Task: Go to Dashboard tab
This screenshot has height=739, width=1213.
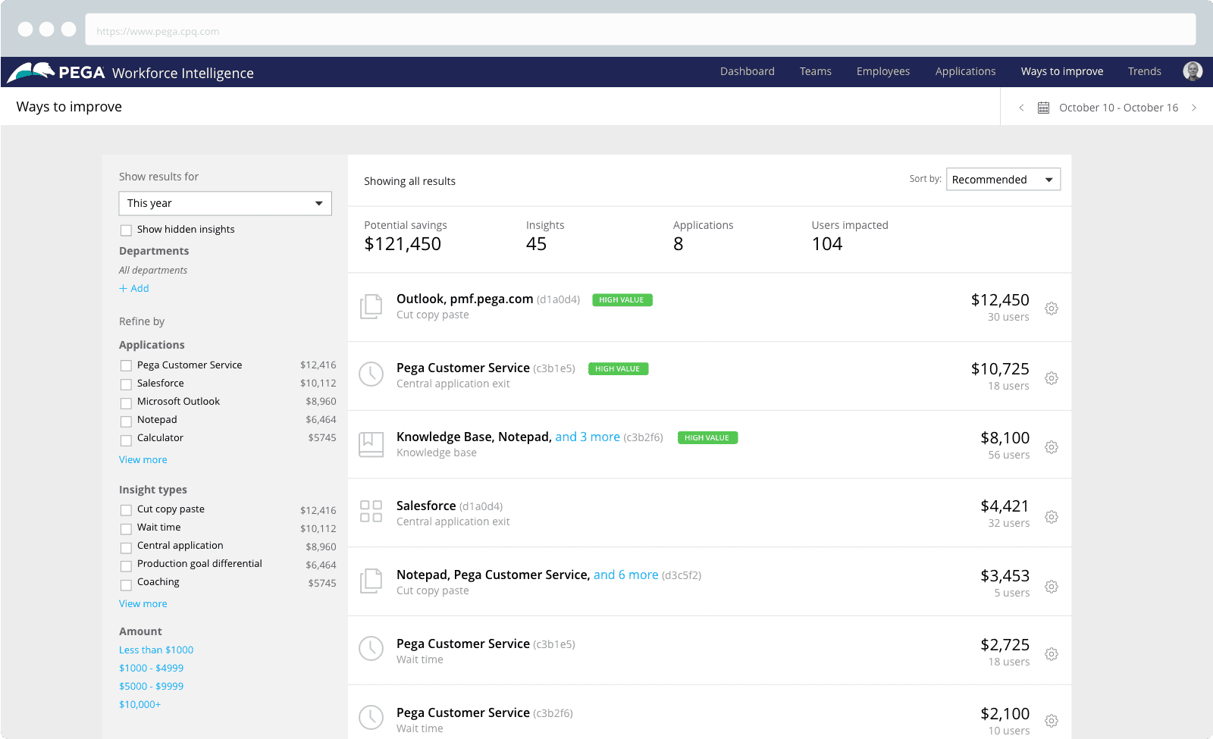Action: (x=748, y=71)
